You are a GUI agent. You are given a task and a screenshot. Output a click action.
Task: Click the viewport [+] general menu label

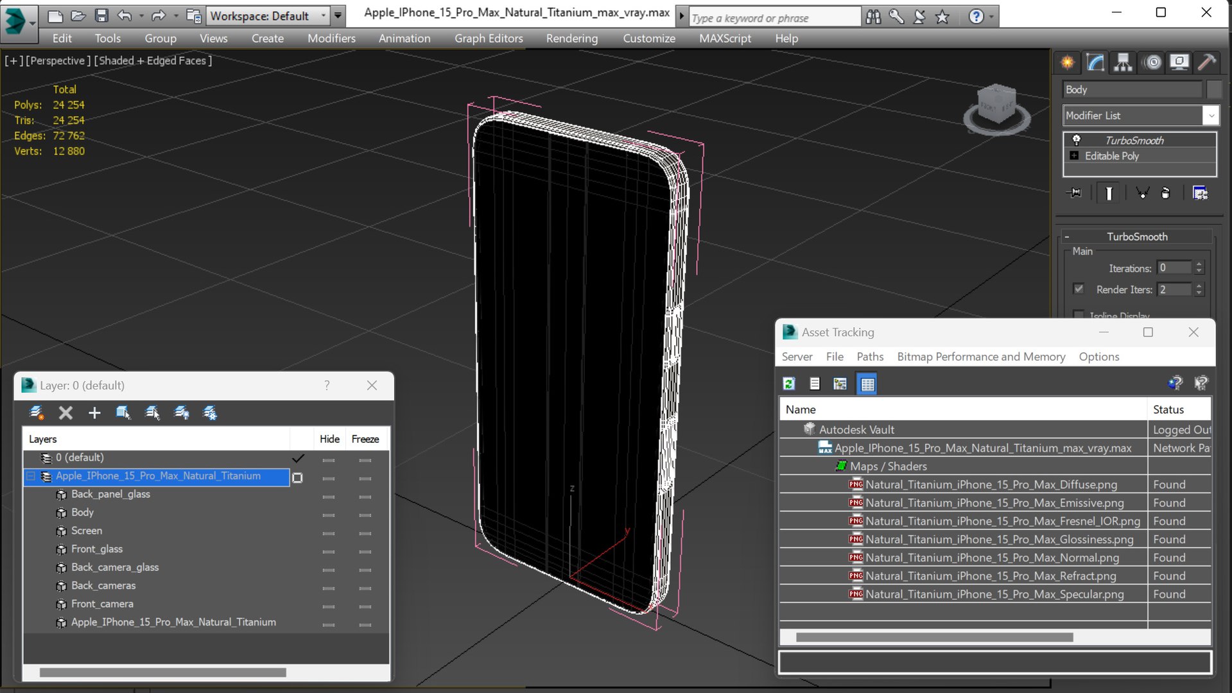pyautogui.click(x=13, y=61)
